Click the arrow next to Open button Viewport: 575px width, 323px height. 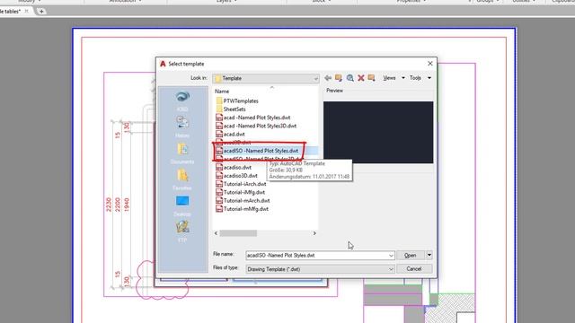pos(429,255)
